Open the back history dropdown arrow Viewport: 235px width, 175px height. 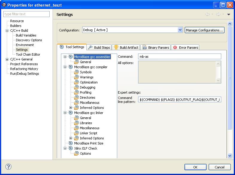point(212,14)
